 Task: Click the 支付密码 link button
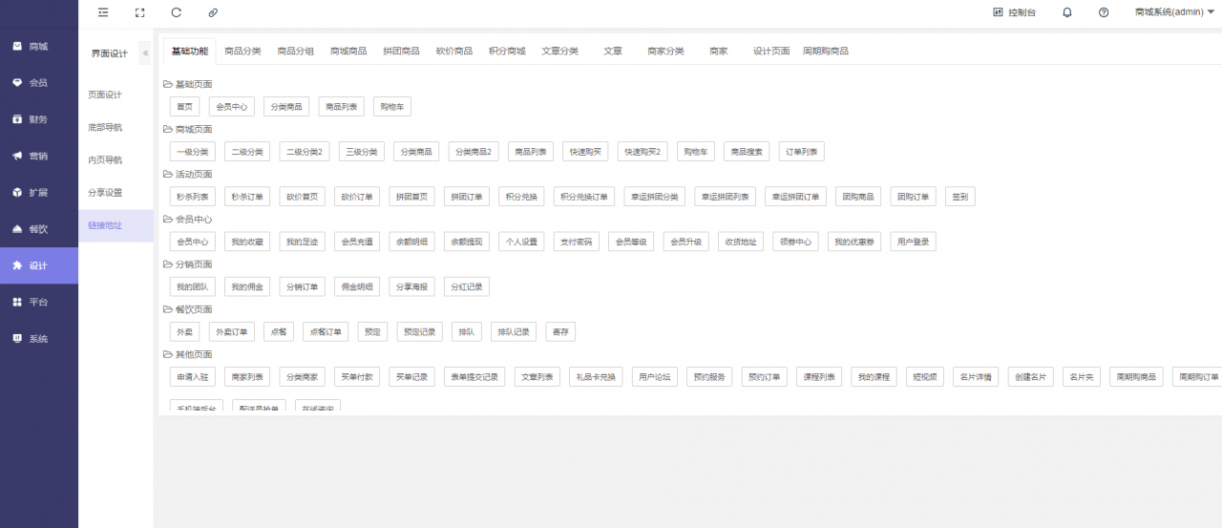tap(578, 242)
